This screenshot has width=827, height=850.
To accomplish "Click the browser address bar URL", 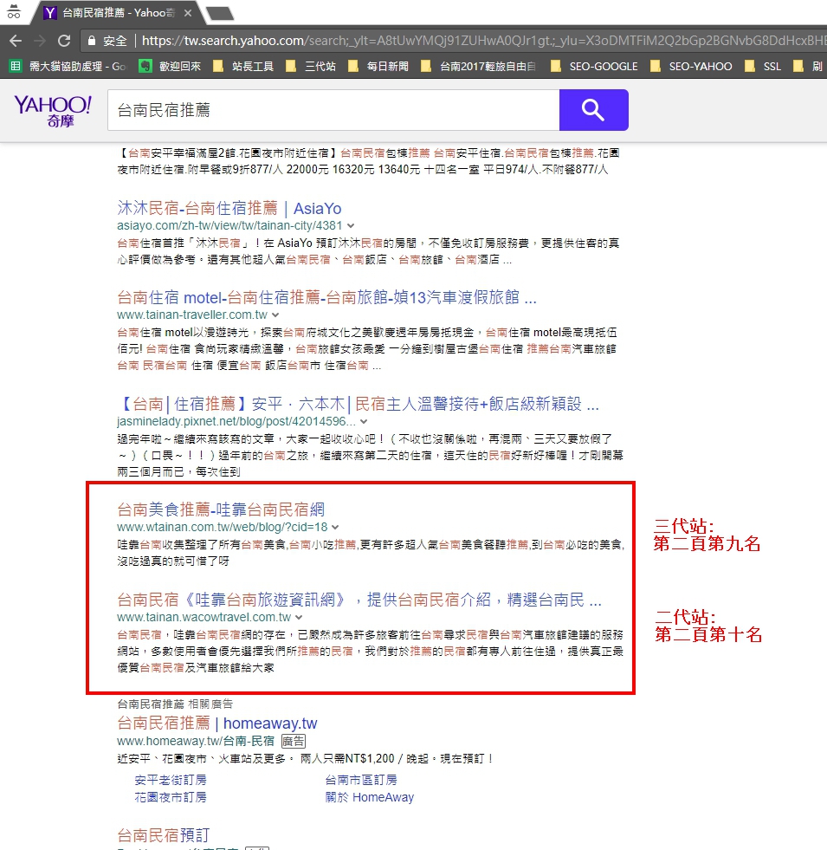I will tap(482, 41).
